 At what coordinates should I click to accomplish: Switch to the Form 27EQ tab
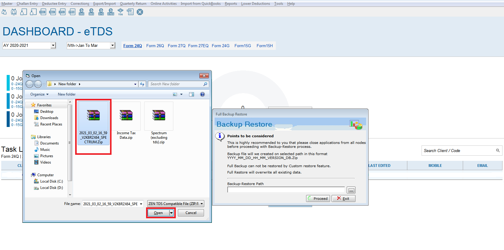[x=198, y=46]
